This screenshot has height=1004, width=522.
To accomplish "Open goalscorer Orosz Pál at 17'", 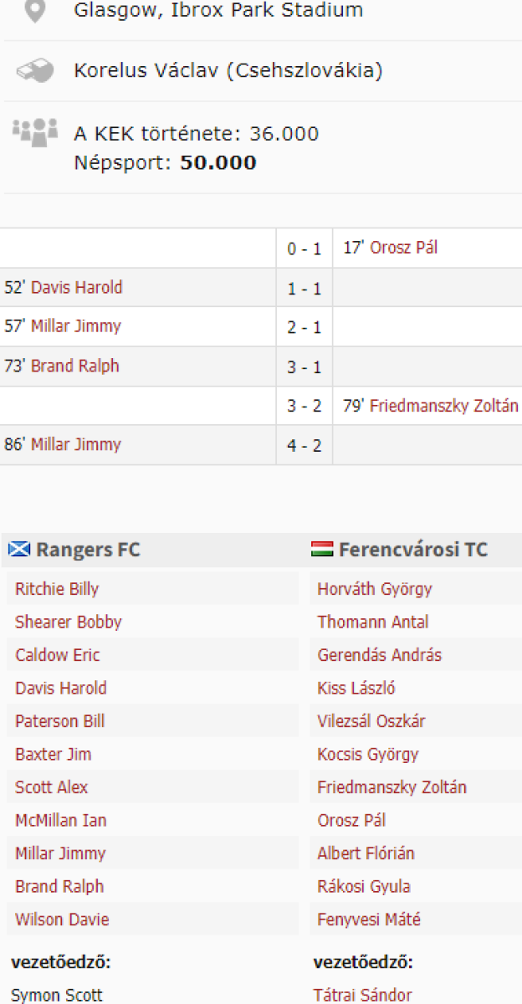I will point(403,248).
